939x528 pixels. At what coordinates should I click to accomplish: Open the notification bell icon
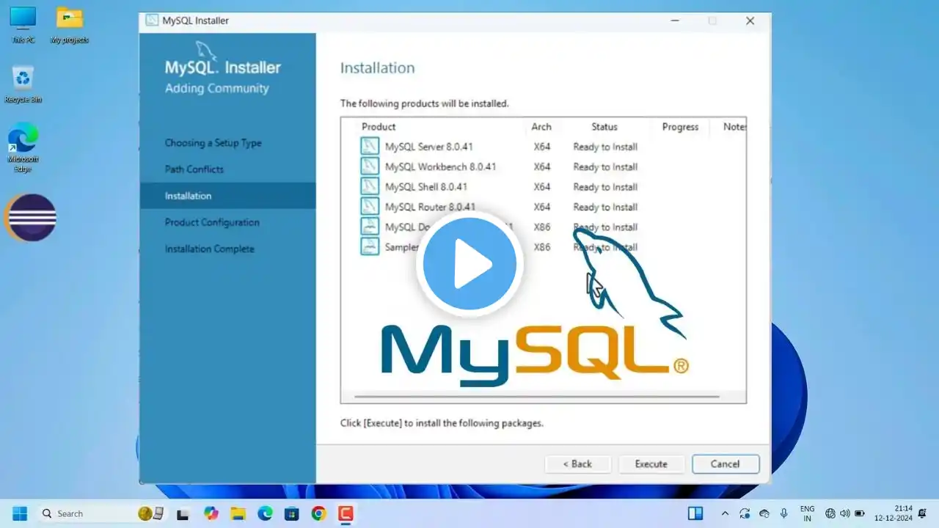click(x=924, y=513)
